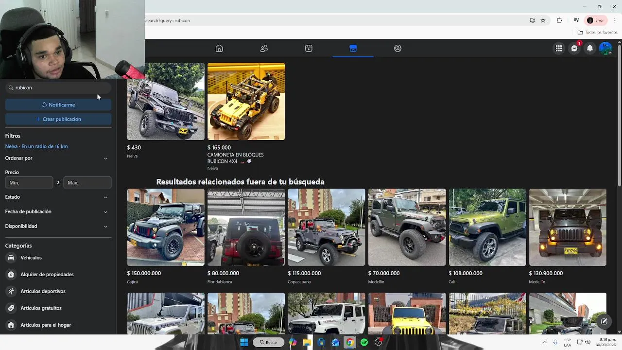Open the Chrome three-dot menu
Viewport: 622px width, 350px height.
point(615,20)
